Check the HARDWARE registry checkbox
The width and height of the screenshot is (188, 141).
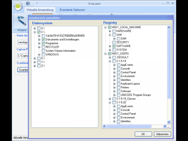coord(114,31)
